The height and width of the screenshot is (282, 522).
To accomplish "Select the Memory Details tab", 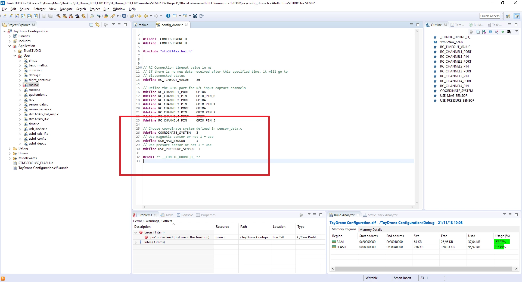I will tap(371, 229).
